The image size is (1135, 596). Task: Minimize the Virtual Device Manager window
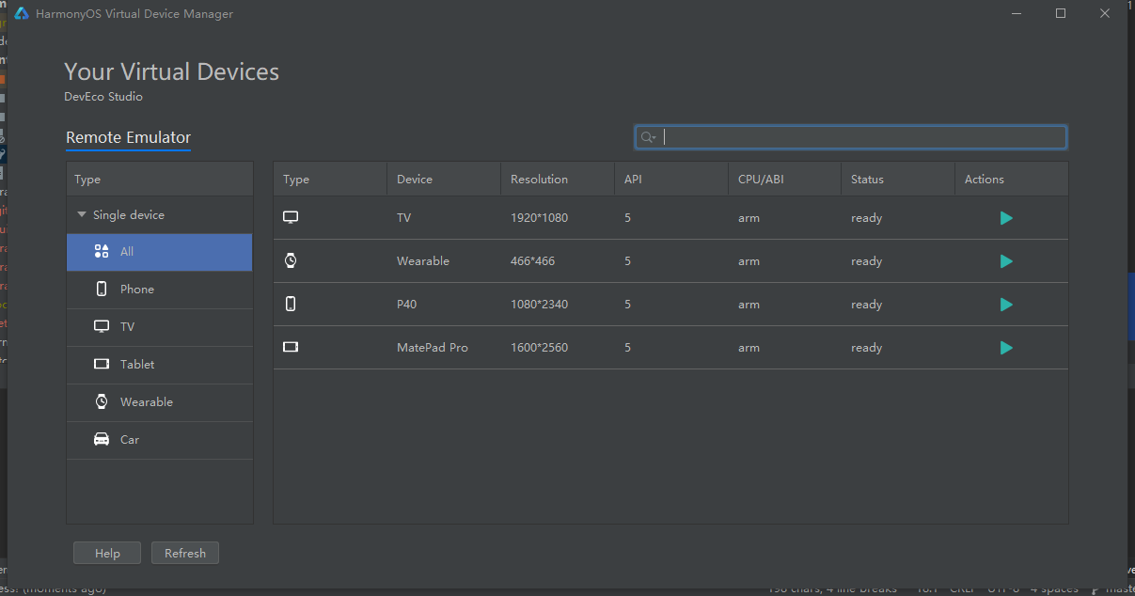click(1017, 13)
